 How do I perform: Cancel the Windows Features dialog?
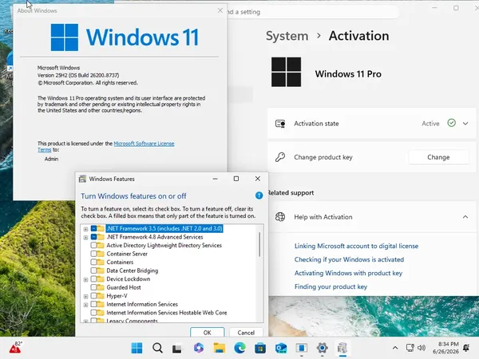[x=246, y=332]
